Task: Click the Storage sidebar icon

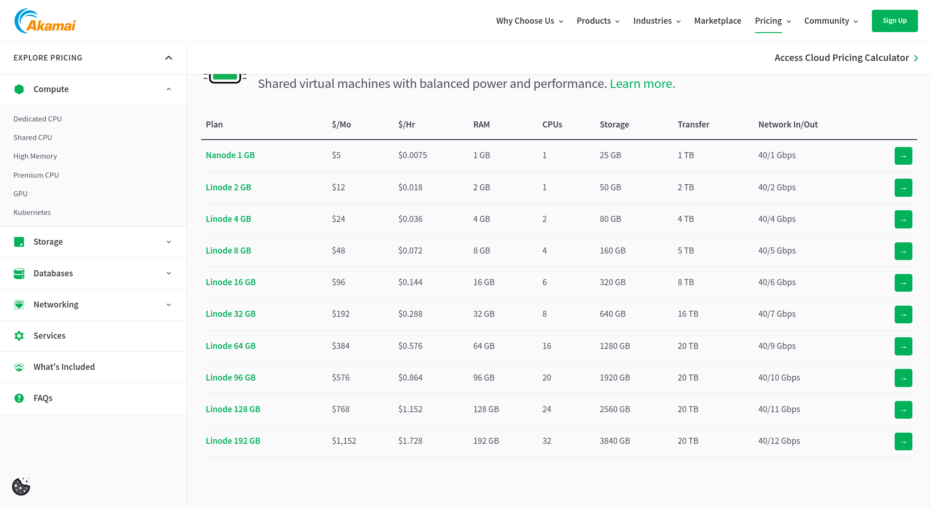Action: coord(19,242)
